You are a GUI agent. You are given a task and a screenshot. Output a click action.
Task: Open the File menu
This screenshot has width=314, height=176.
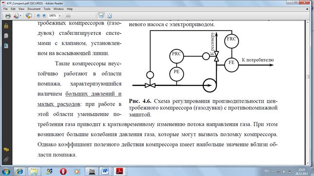point(5,9)
